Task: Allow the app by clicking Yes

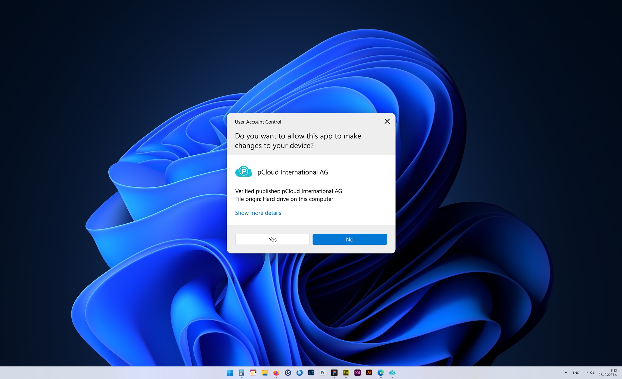Action: [x=272, y=239]
